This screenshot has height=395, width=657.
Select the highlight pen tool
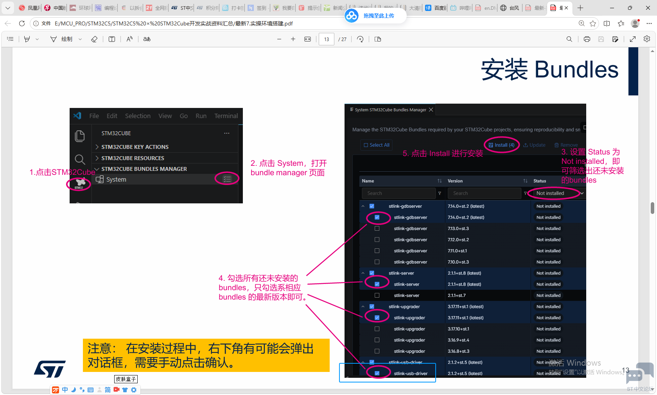[27, 39]
